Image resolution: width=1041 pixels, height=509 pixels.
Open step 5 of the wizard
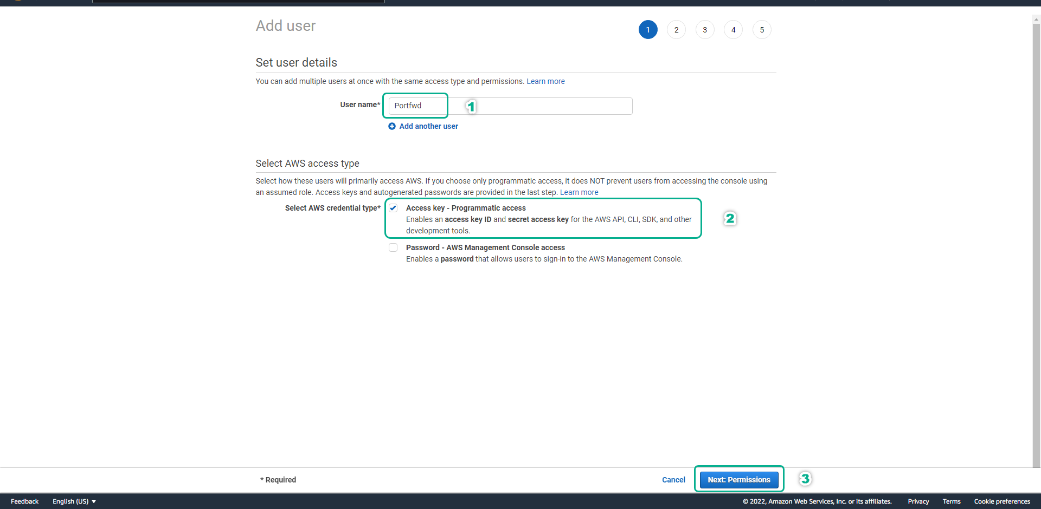761,30
